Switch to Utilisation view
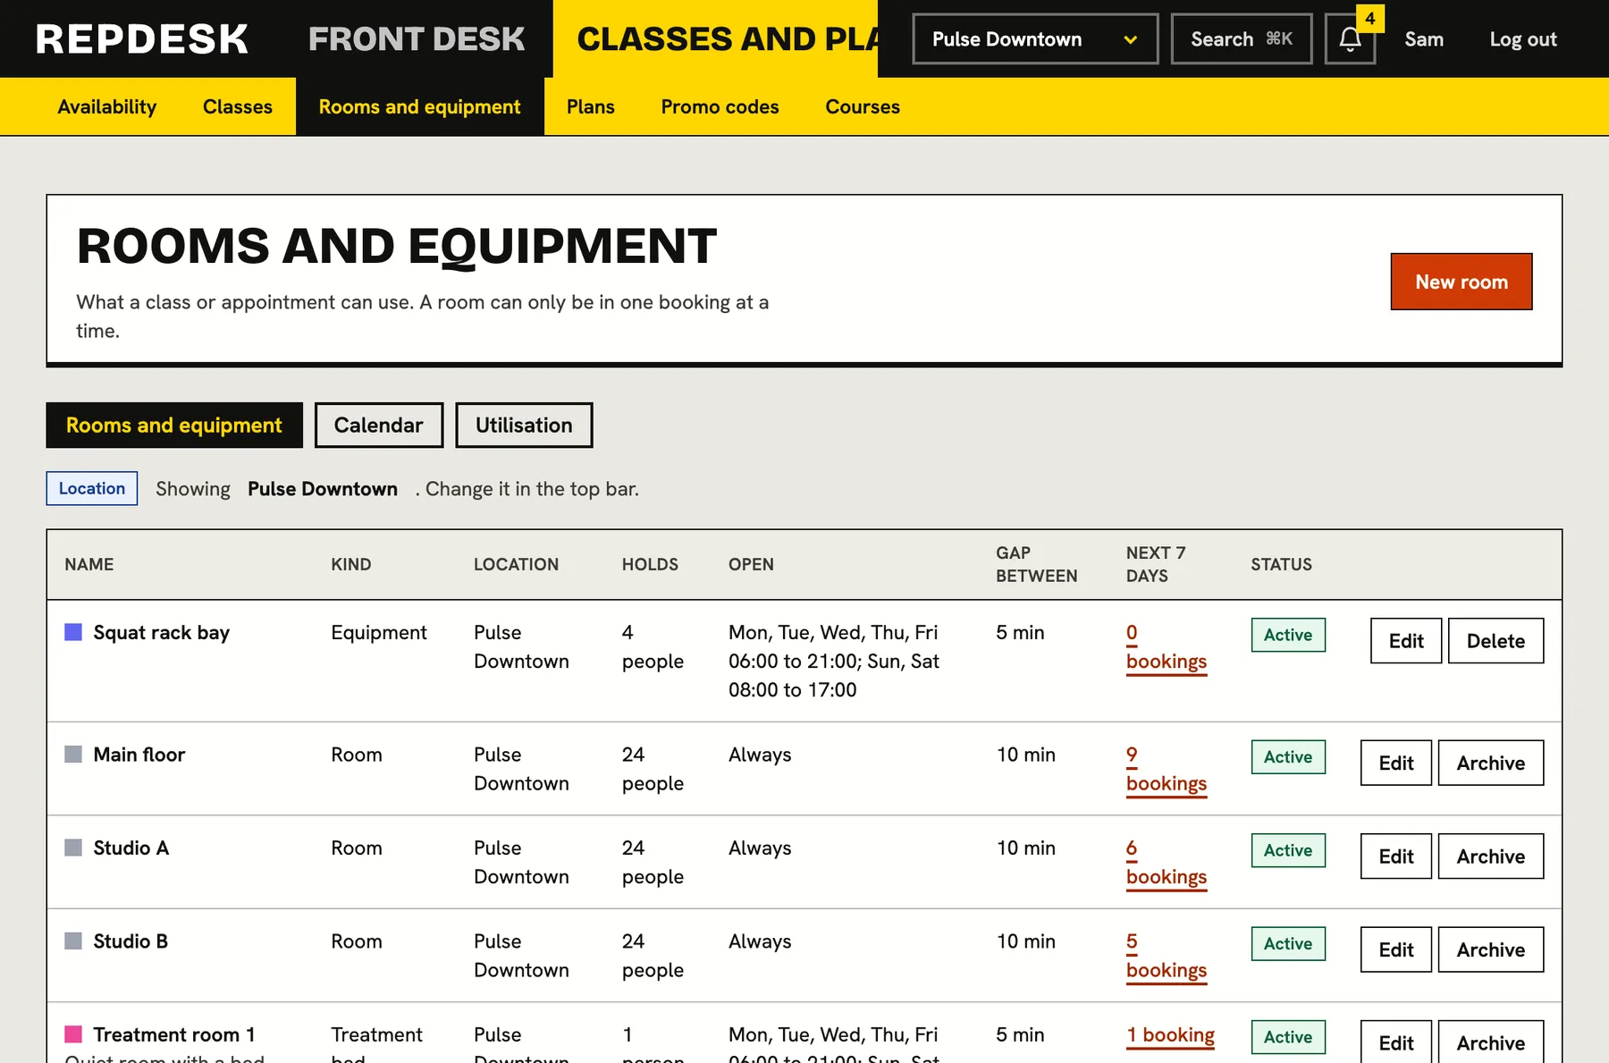The image size is (1609, 1063). click(x=524, y=425)
